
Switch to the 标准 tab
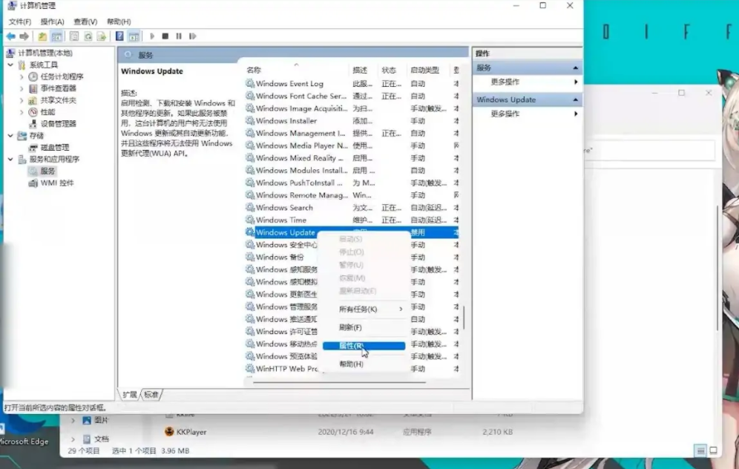151,395
